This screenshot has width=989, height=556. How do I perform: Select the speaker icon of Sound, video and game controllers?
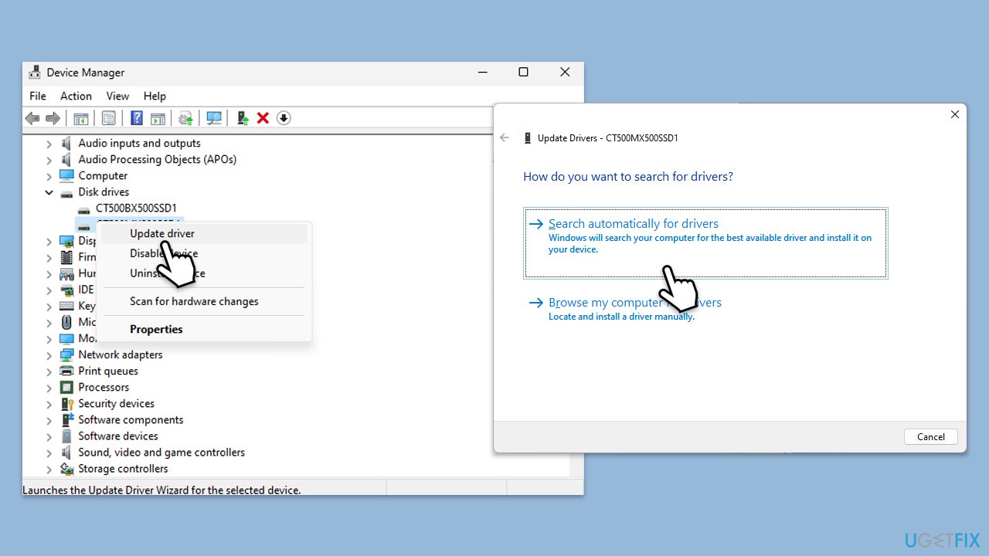click(66, 453)
